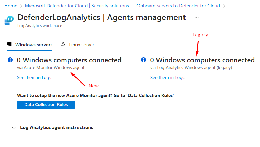The height and width of the screenshot is (147, 260).
Task: Switch to the Linux servers tab
Action: [x=82, y=45]
